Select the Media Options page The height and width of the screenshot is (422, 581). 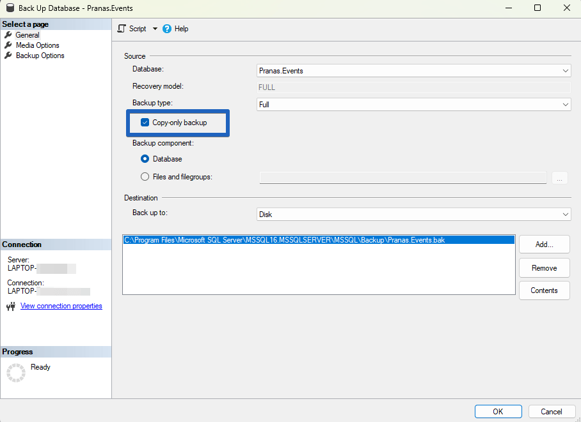coord(38,45)
